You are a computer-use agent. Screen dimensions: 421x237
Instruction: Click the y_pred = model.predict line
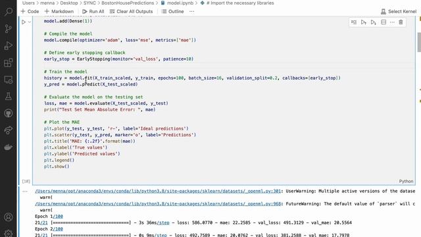[x=91, y=84]
